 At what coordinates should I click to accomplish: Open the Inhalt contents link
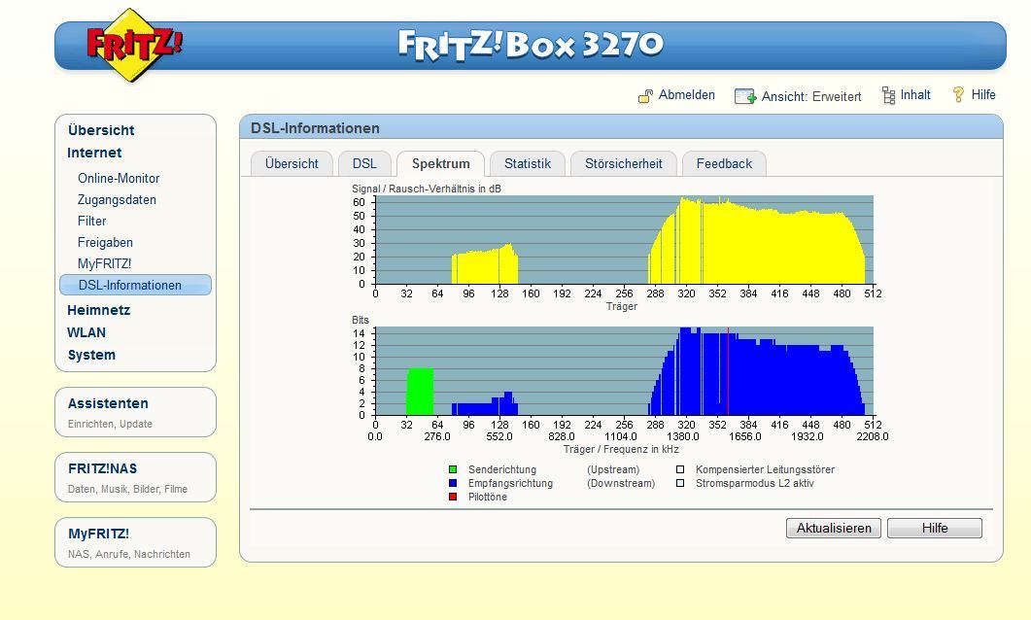pos(915,94)
